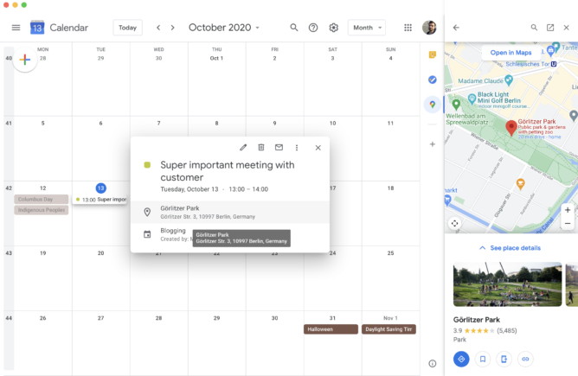The height and width of the screenshot is (376, 578).
Task: Select the Google Maps side panel icon
Action: pyautogui.click(x=433, y=105)
